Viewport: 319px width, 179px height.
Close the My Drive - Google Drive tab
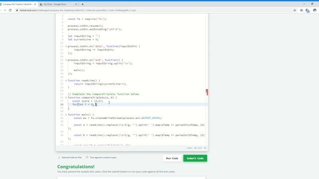(x=76, y=4)
